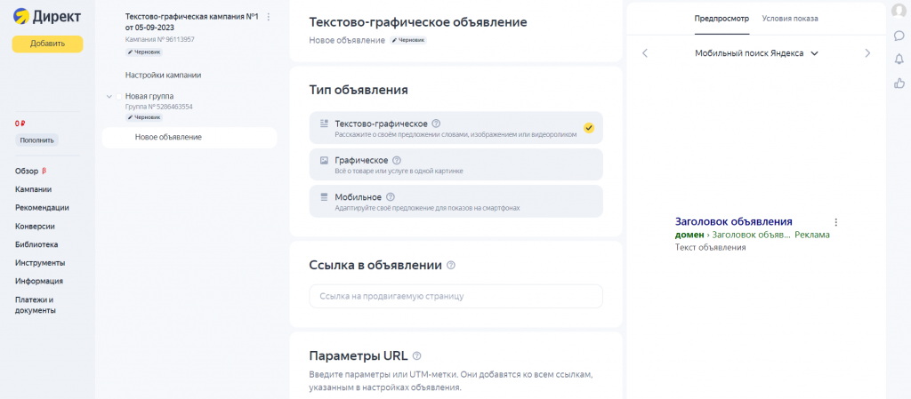Click the Текст объявления preview text
911x399 pixels.
point(711,247)
